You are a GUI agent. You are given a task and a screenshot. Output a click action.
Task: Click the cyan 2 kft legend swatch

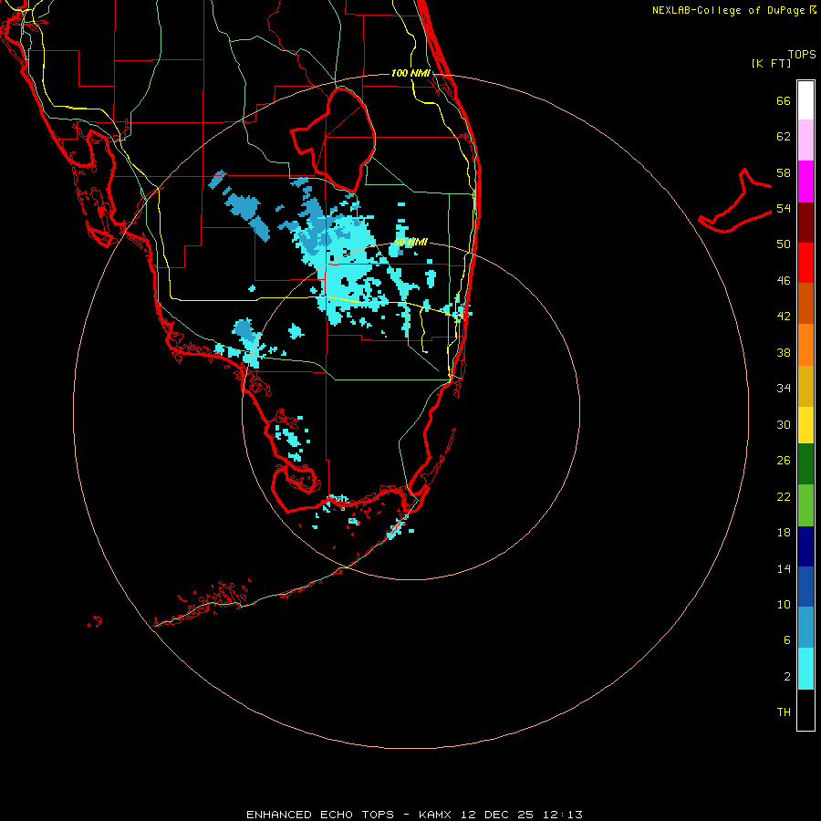(805, 669)
